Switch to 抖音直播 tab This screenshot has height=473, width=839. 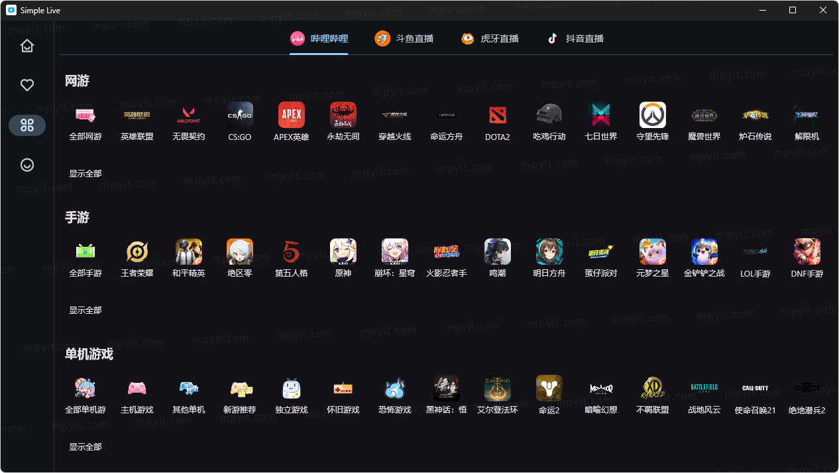575,38
